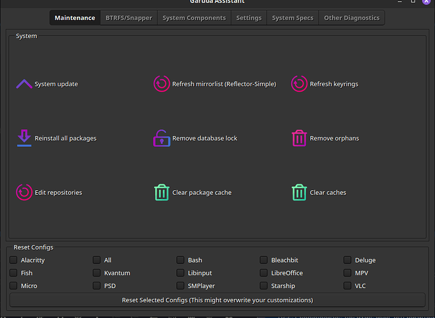435x318 pixels.
Task: Enable the Libinput checkbox
Action: (181, 273)
